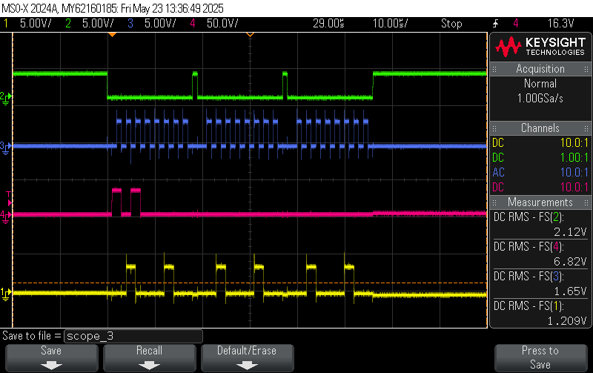
Task: Click the Channels panel right grip icon
Action: (586, 128)
